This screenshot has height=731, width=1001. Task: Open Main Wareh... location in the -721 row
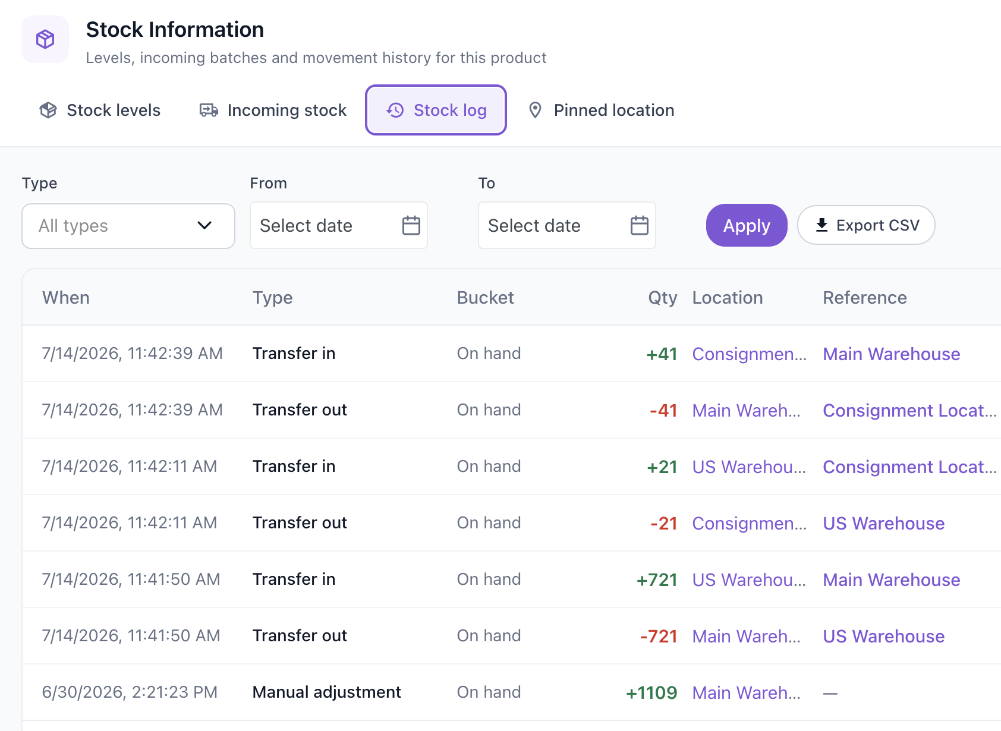(x=747, y=636)
